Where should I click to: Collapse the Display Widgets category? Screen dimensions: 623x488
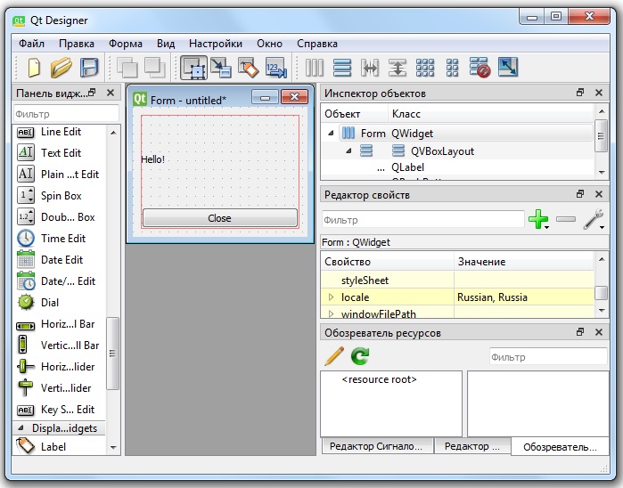(x=20, y=428)
